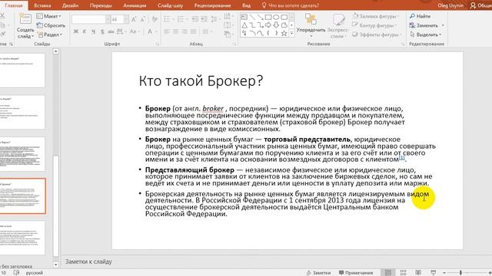Toggle italic (К) formatting
Screen dimensions: 492x276
tap(84, 31)
